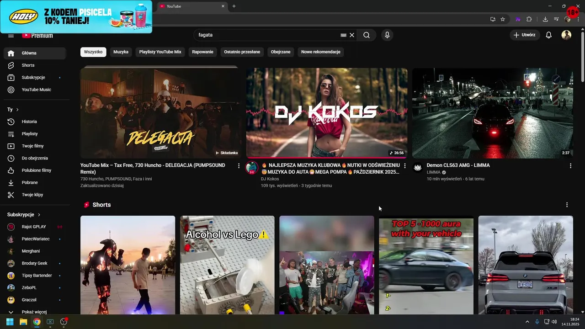This screenshot has width=585, height=329.
Task: Open the notifications bell
Action: [x=549, y=35]
